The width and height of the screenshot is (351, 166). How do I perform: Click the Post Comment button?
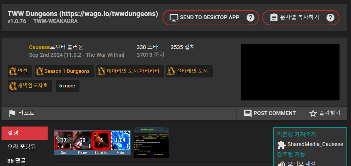tap(269, 113)
